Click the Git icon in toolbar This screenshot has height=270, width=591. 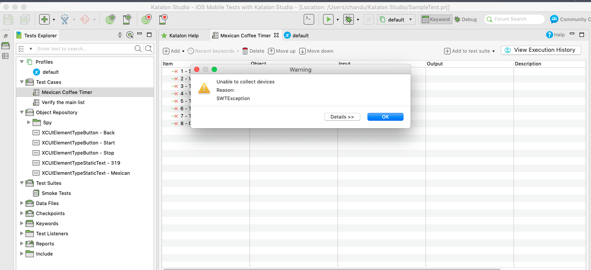[x=85, y=19]
